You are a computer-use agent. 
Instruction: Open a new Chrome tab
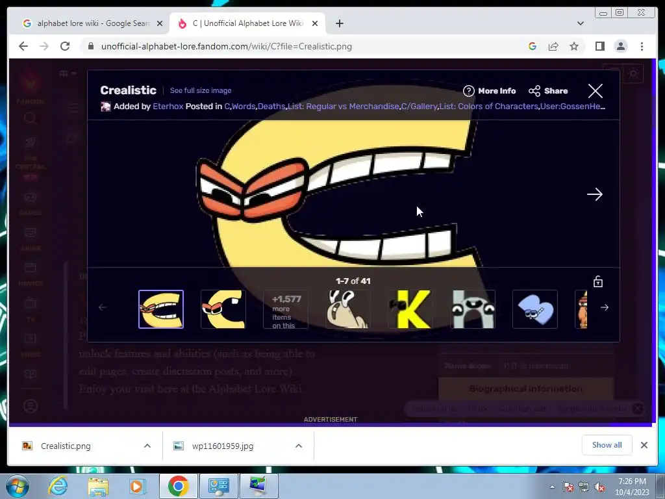(339, 23)
